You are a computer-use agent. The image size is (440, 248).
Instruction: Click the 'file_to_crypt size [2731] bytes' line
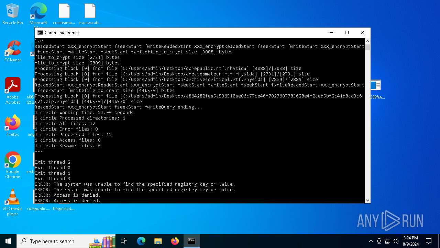[77, 58]
